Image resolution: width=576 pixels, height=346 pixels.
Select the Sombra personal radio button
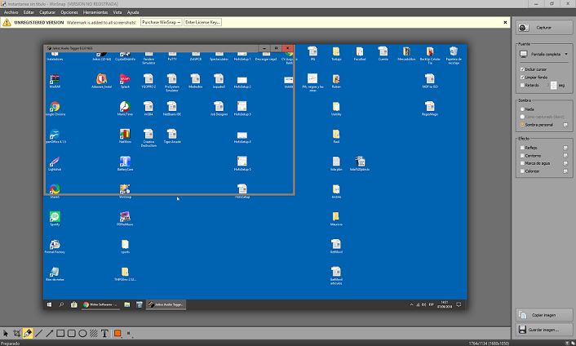[x=522, y=125]
